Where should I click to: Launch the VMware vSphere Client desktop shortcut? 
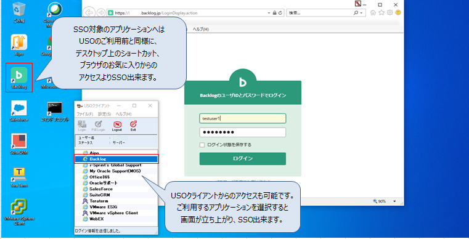[19, 212]
